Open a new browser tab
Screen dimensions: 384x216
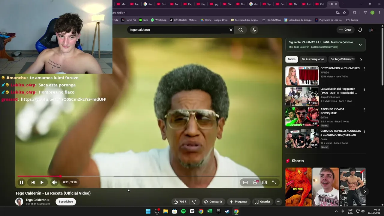(x=343, y=4)
